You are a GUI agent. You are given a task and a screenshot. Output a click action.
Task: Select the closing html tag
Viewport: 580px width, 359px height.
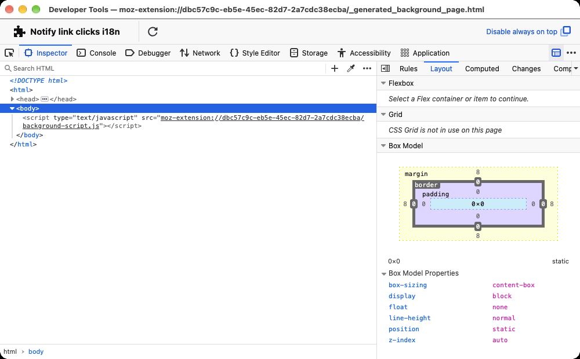[x=23, y=144]
